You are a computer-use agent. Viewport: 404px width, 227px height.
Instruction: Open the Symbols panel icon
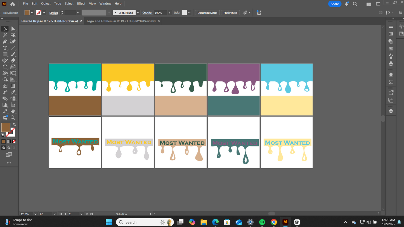pyautogui.click(x=391, y=63)
